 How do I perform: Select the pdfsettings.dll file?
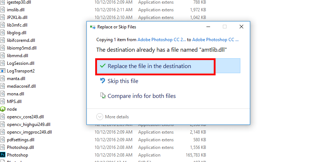click(x=20, y=140)
